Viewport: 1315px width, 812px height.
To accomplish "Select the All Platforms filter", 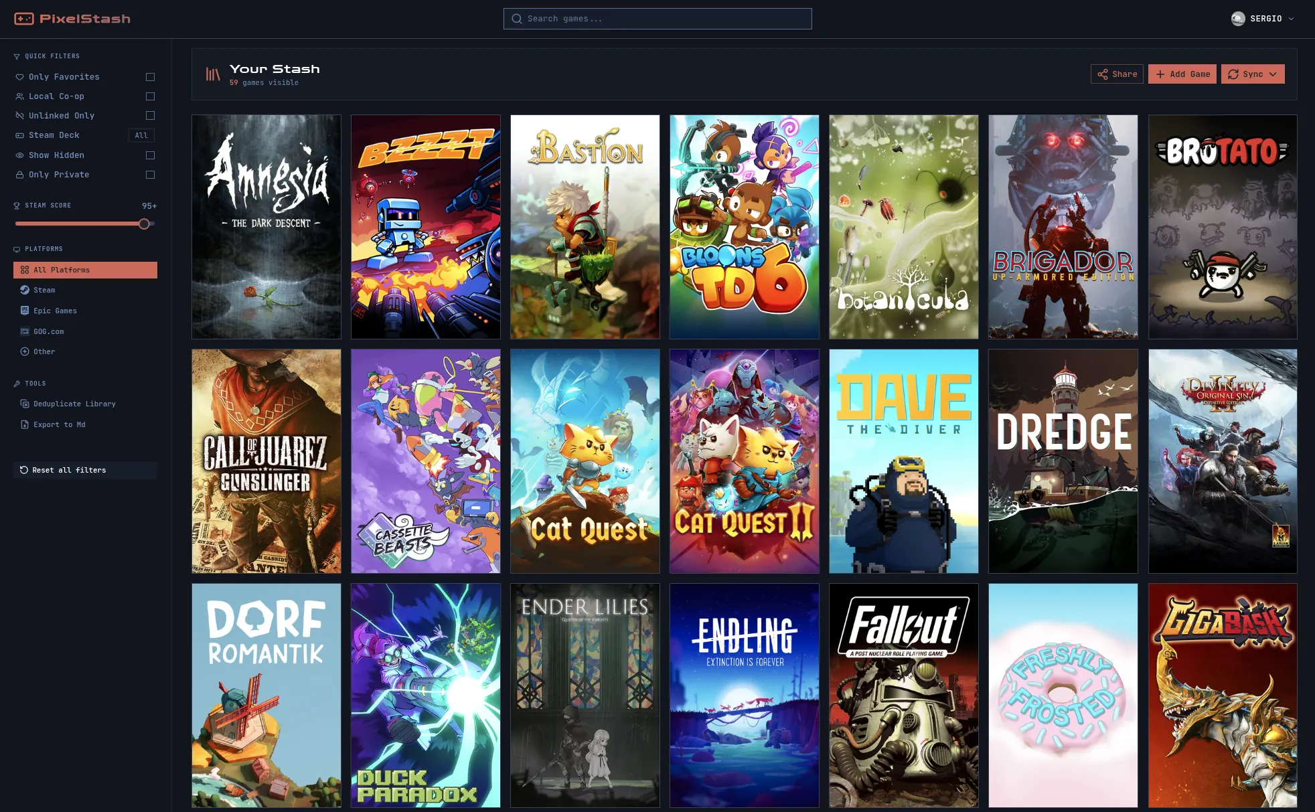I will pyautogui.click(x=85, y=270).
